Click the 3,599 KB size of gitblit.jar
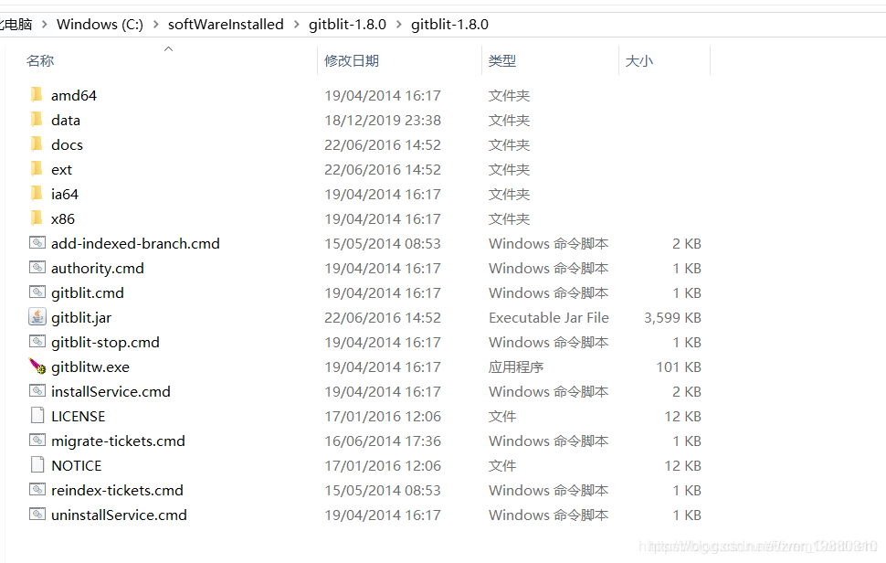 [672, 318]
